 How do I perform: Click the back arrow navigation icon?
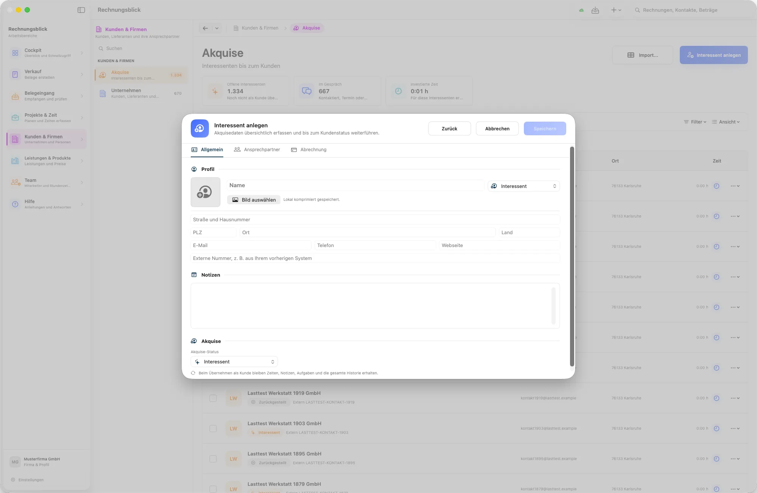coord(205,28)
